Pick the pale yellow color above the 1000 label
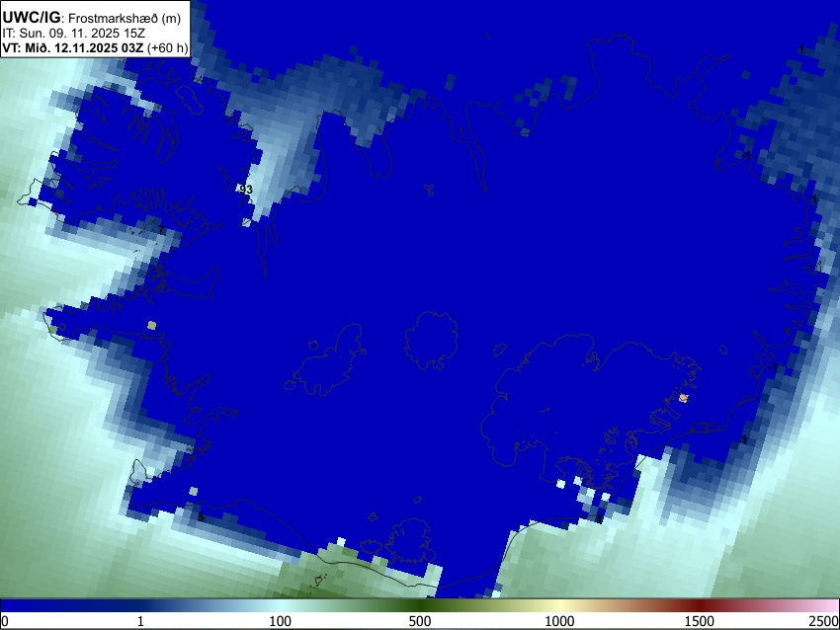The height and width of the screenshot is (630, 840). [559, 606]
